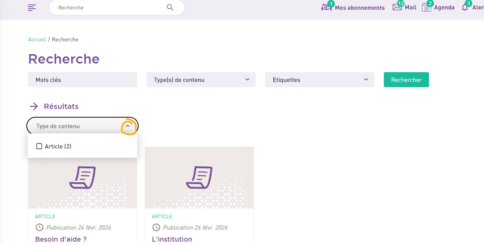484x245 pixels.
Task: Click the alerts bell icon
Action: (x=465, y=8)
